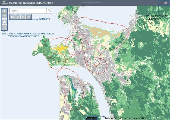Expand the attribute table bottom arrow

pyautogui.click(x=92, y=118)
